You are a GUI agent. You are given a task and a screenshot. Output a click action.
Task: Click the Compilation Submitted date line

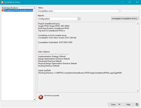[x=55, y=42]
